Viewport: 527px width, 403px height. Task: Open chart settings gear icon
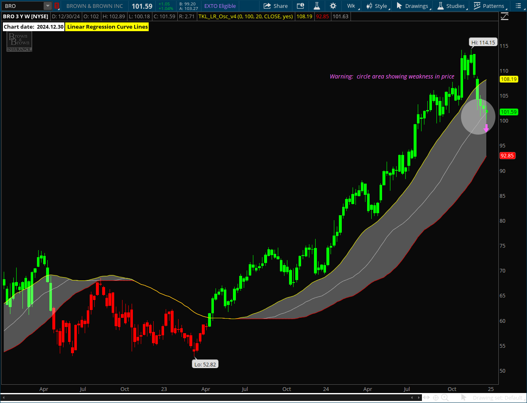click(333, 6)
